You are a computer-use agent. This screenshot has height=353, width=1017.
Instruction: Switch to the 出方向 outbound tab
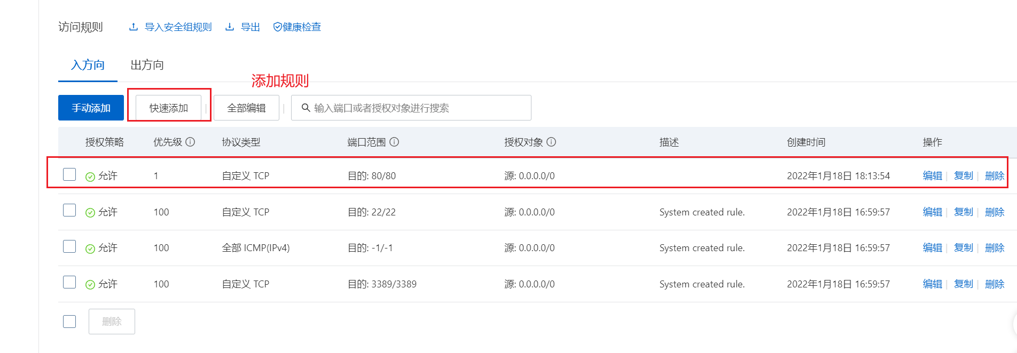147,65
